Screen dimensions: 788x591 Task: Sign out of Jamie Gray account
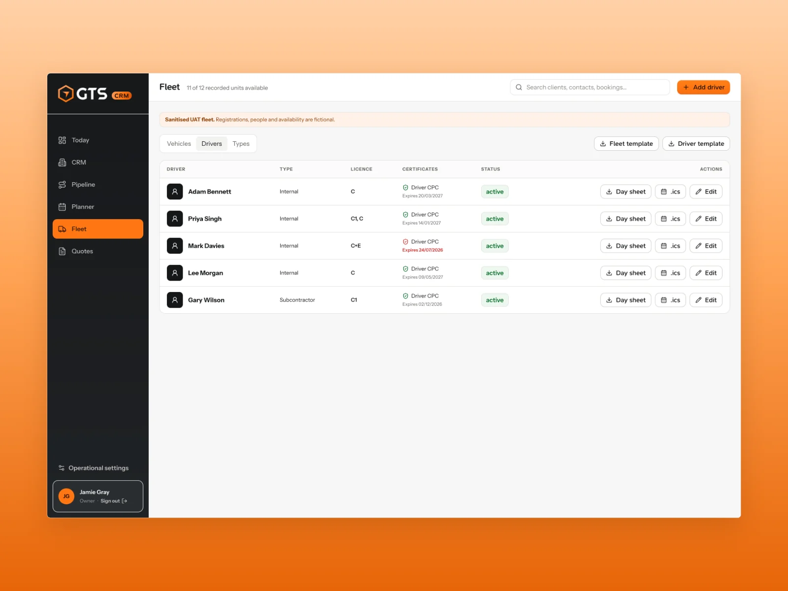(x=114, y=501)
